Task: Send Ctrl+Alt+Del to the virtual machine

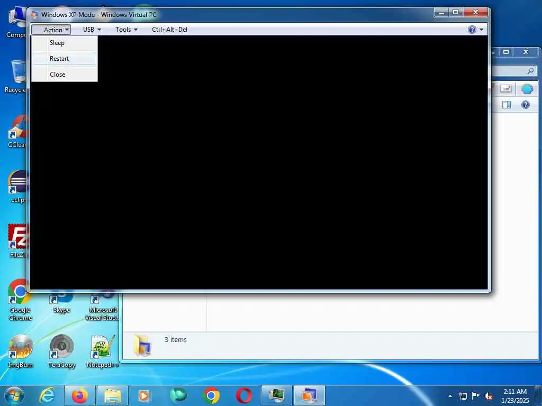Action: (170, 30)
